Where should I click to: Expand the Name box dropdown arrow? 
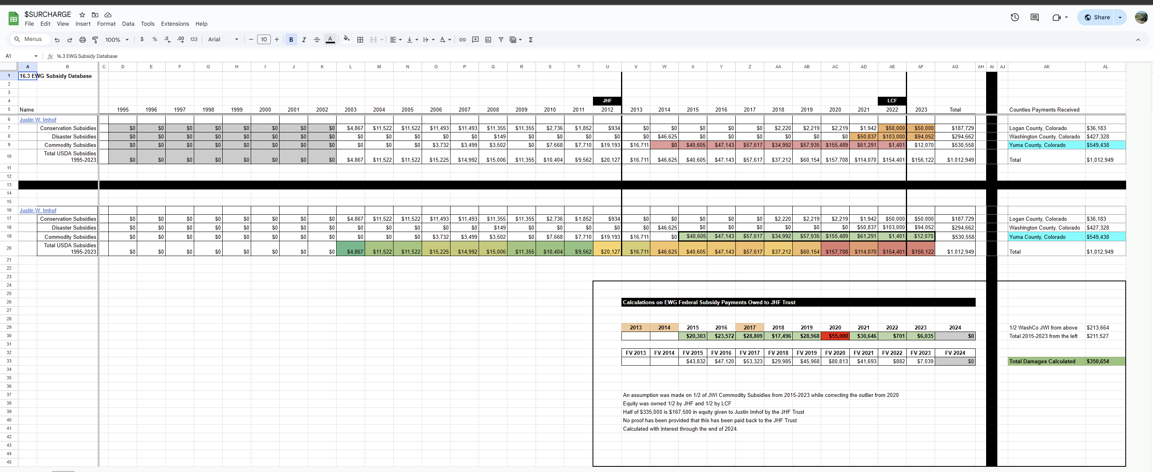point(36,57)
